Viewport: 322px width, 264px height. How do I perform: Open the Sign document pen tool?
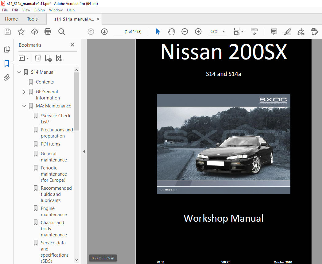coord(301,32)
